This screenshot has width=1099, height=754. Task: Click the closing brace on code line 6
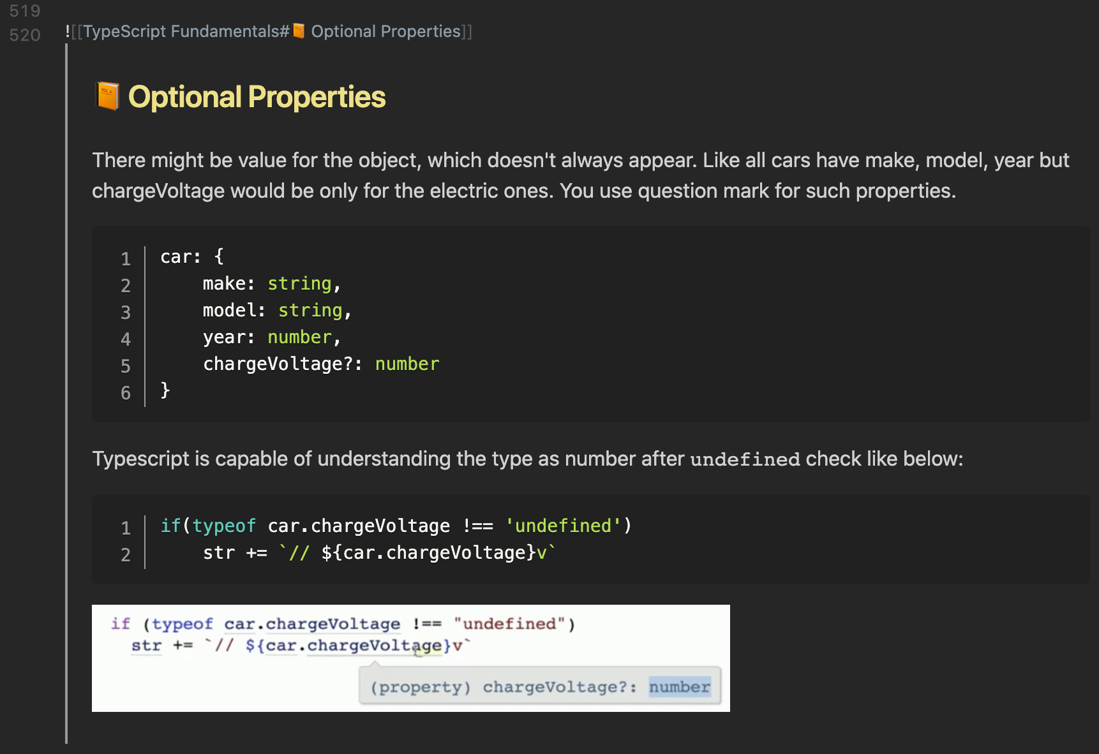tap(165, 390)
